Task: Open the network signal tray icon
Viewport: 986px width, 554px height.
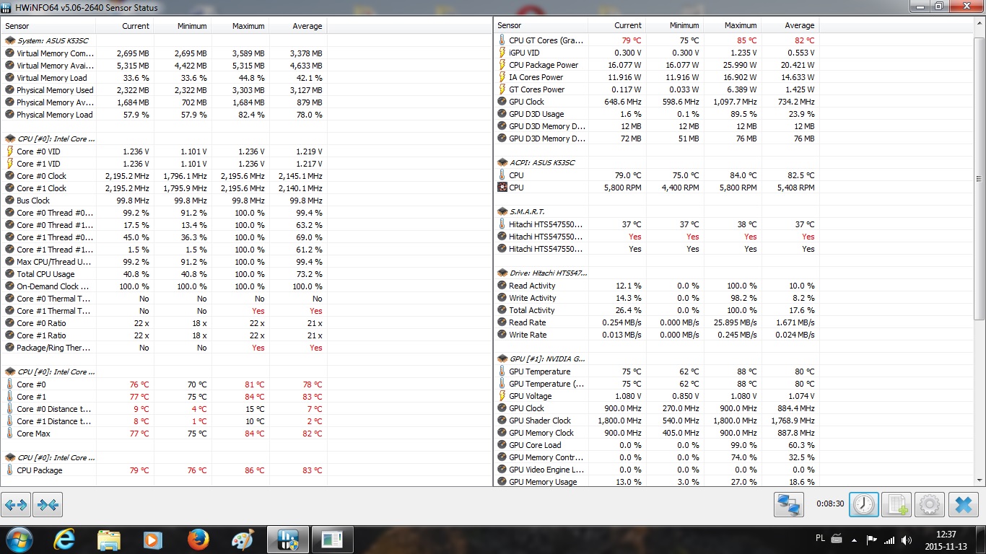Action: [x=889, y=540]
